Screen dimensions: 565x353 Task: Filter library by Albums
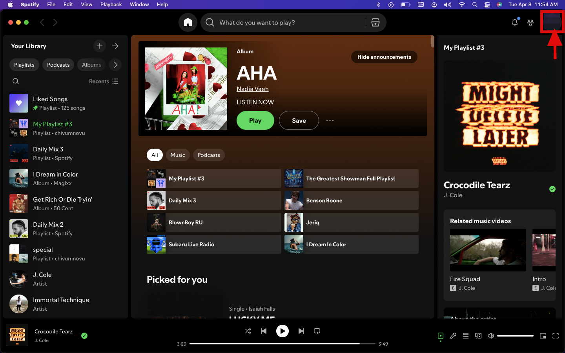pos(91,65)
